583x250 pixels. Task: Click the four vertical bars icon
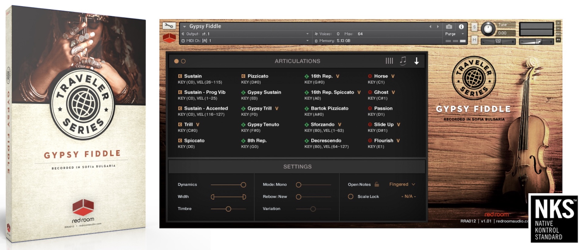(x=389, y=61)
